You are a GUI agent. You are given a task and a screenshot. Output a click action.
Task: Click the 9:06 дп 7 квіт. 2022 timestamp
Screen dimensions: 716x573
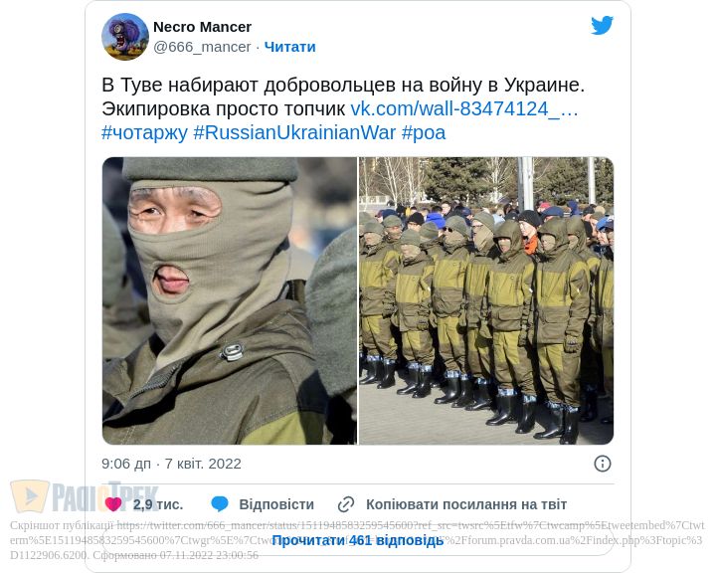(x=171, y=464)
